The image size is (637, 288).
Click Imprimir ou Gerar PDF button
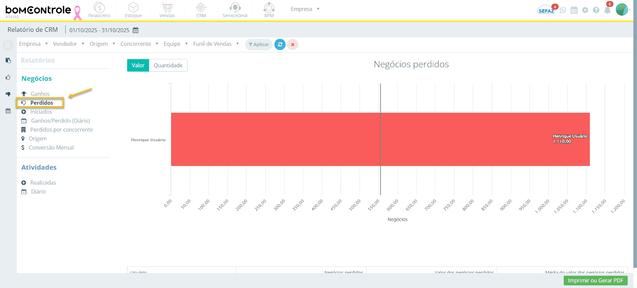596,280
